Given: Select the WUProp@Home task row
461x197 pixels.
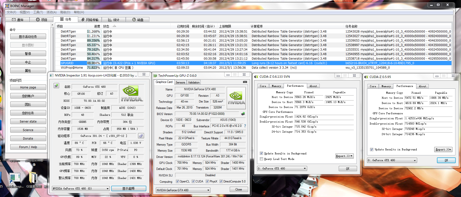Looking at the screenshot, I should click(x=253, y=68).
